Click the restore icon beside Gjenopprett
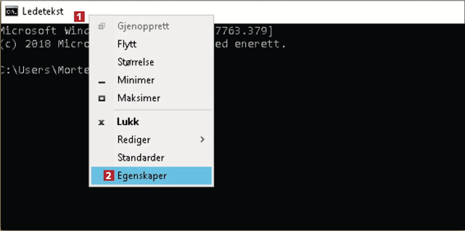Screen dimensions: 465x231 [x=102, y=26]
